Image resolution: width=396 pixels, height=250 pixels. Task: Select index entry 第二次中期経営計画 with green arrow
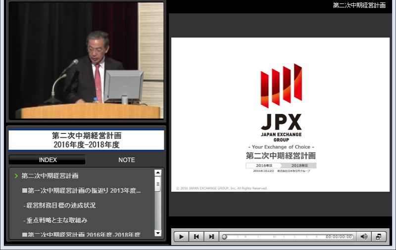click(x=50, y=176)
